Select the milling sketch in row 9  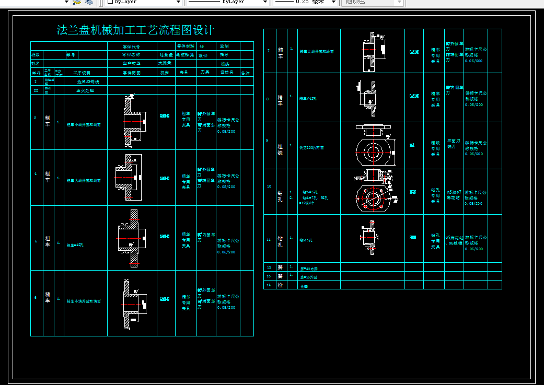pos(375,145)
